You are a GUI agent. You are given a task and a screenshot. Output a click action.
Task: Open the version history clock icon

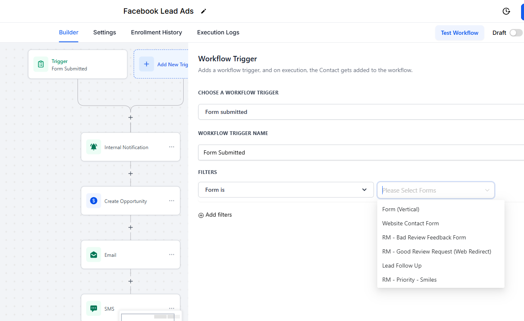click(506, 11)
